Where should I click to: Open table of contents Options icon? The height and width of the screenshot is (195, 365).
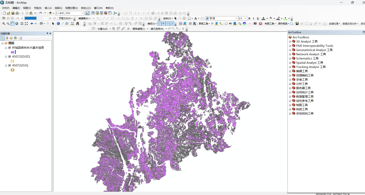[x=21, y=38]
